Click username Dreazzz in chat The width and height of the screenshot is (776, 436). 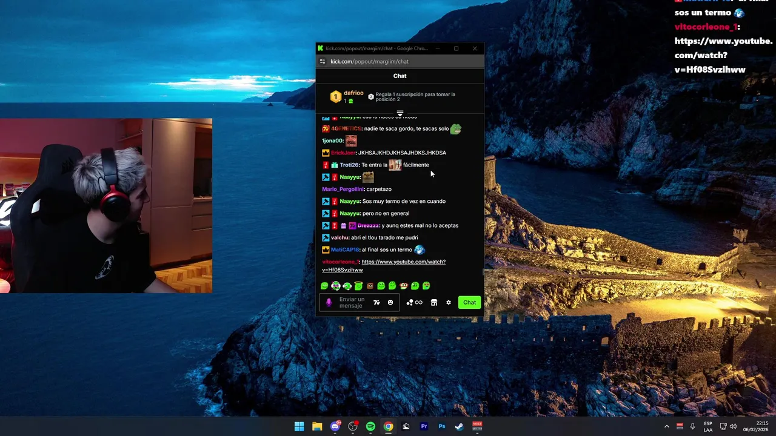point(368,225)
